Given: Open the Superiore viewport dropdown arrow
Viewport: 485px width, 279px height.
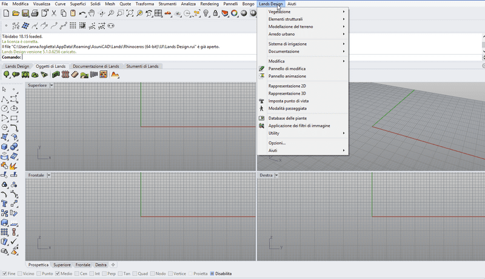Looking at the screenshot, I should pos(52,86).
